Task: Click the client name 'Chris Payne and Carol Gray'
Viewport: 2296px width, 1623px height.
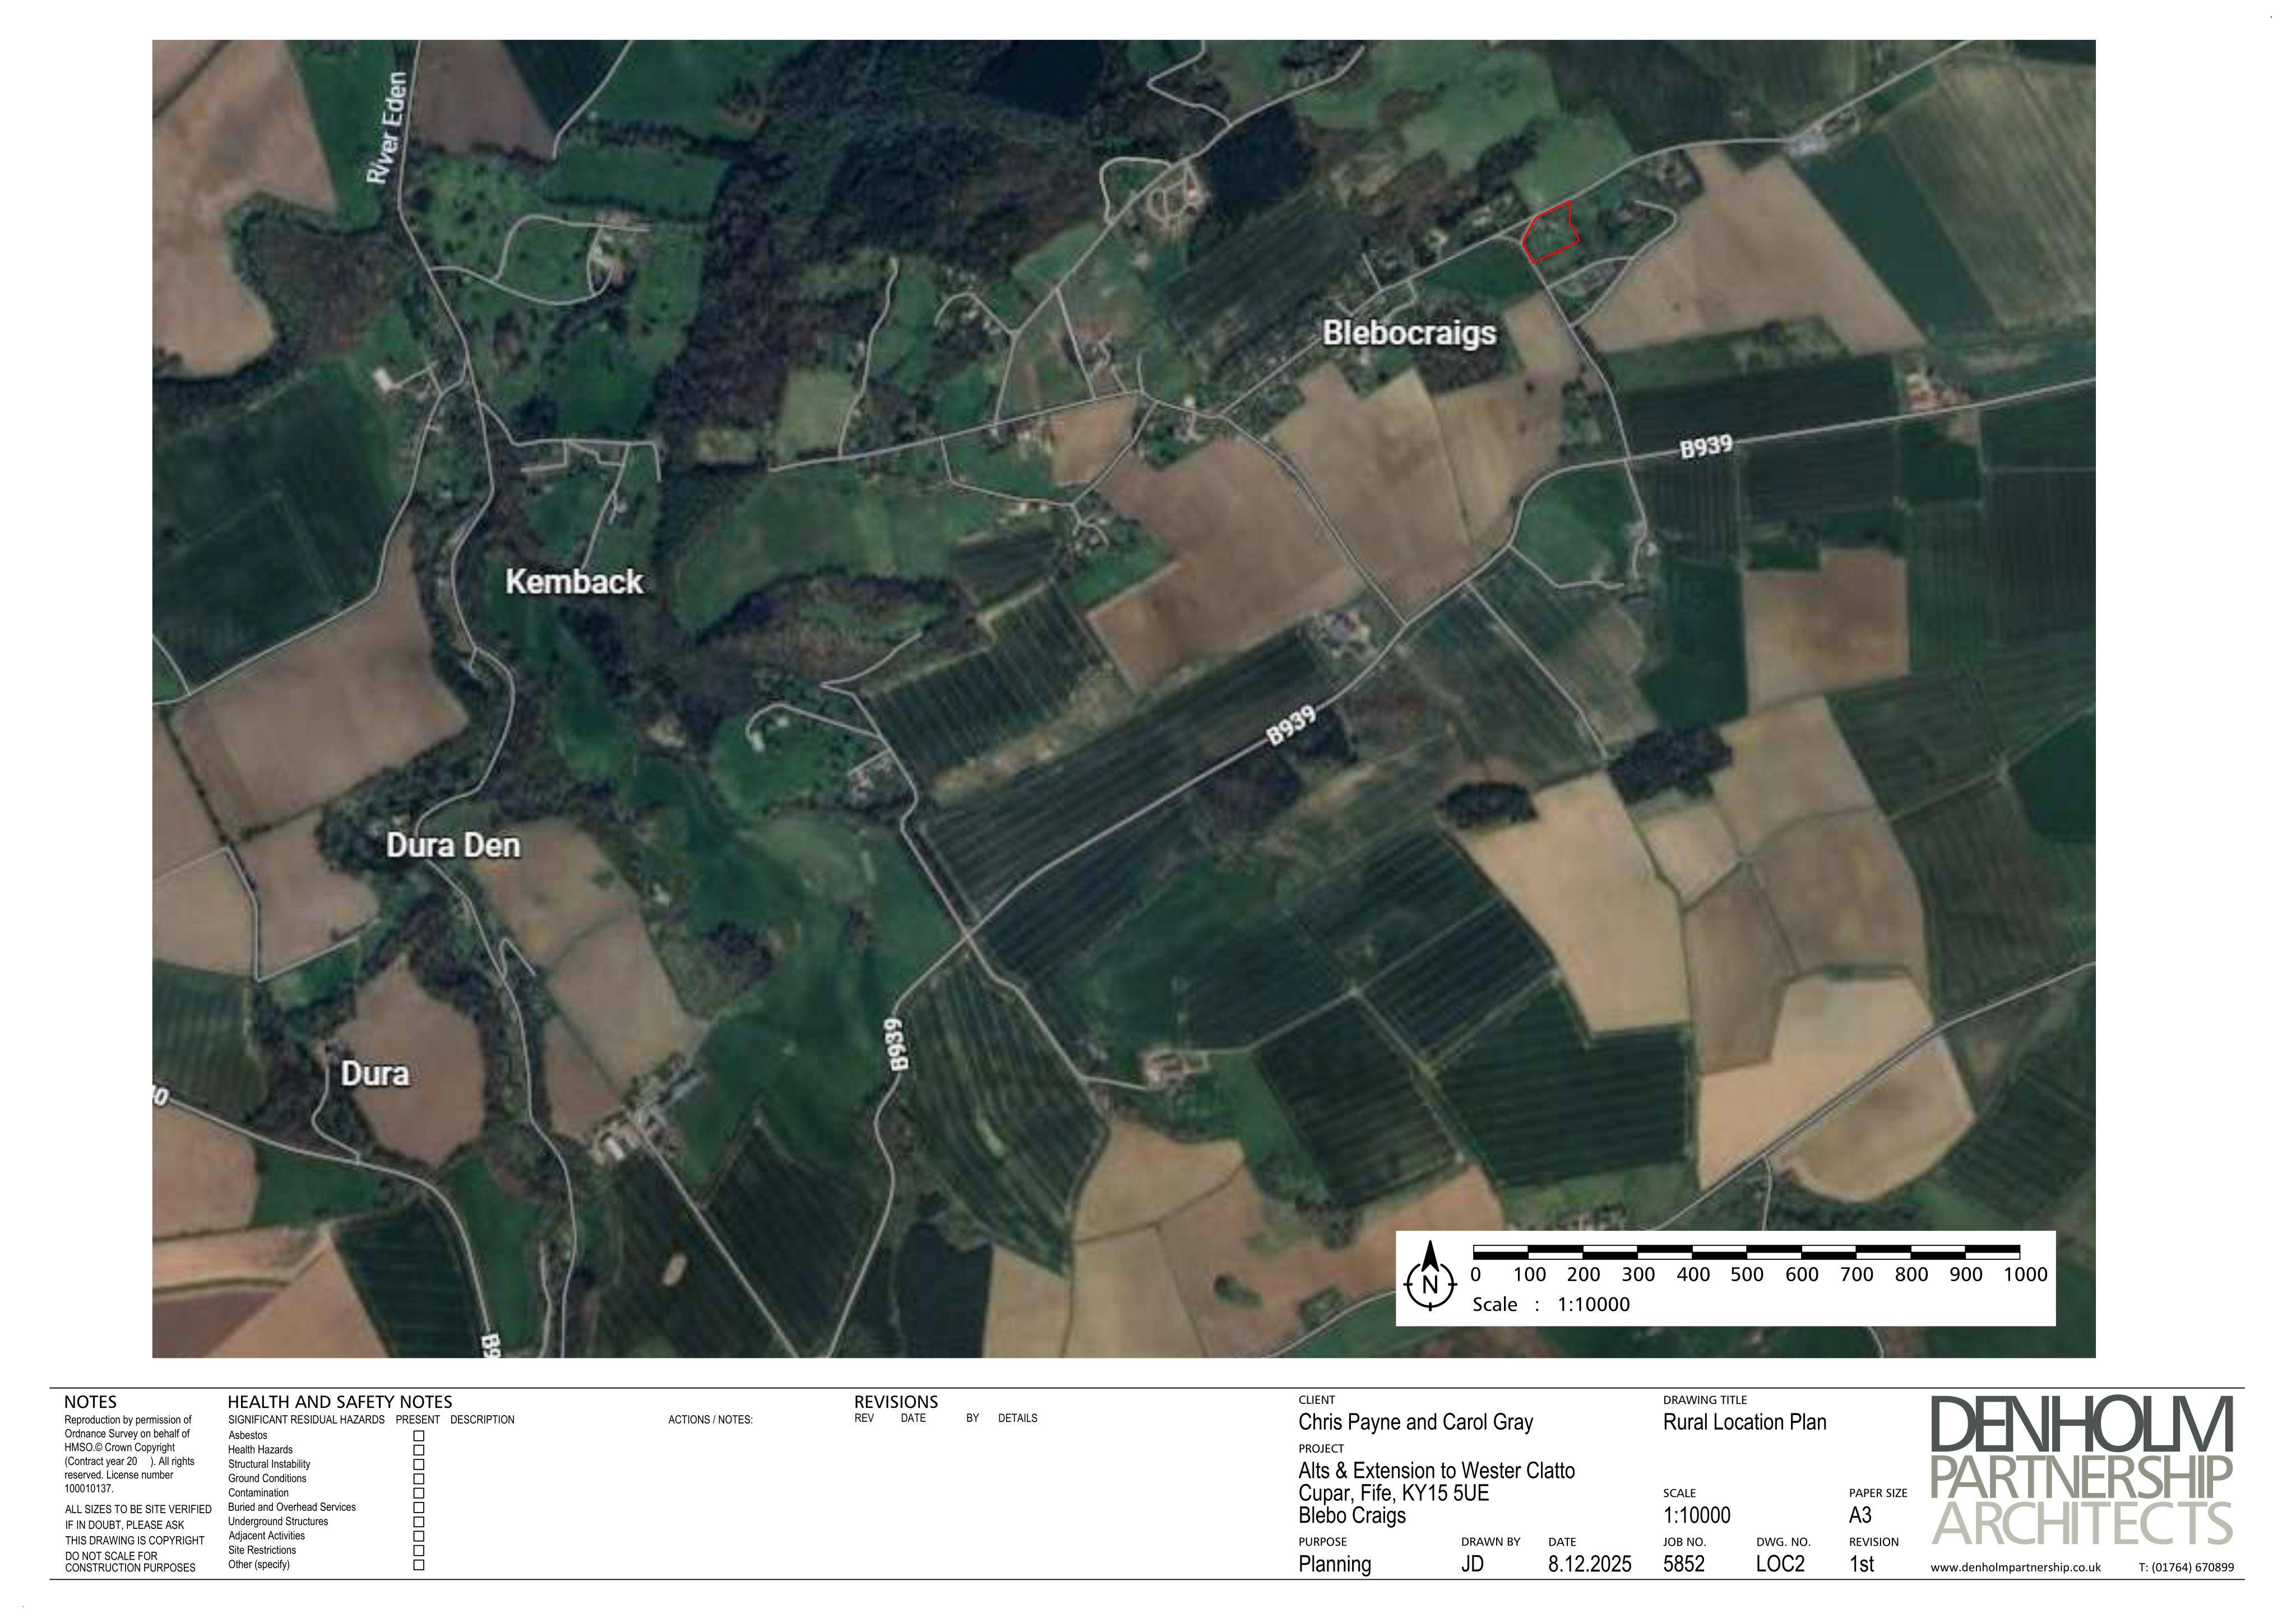Action: 1415,1422
